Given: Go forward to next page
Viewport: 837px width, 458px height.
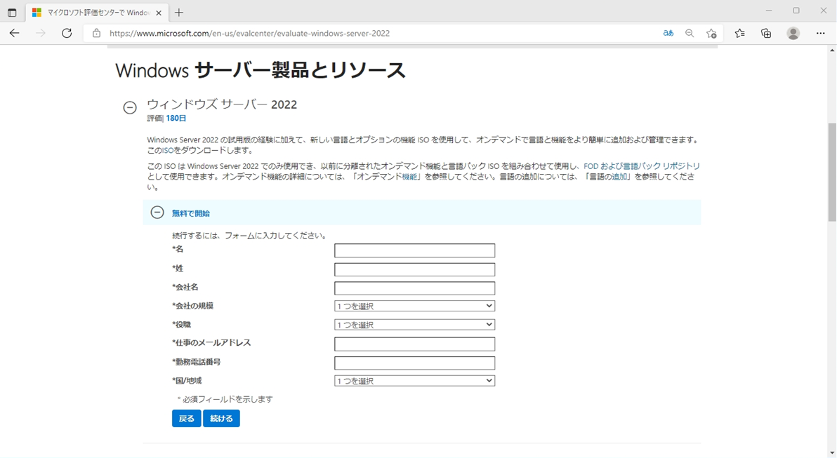Looking at the screenshot, I should pos(41,33).
